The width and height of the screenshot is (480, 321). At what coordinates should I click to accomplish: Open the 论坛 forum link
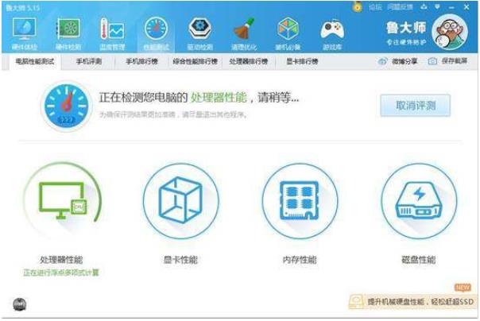375,6
